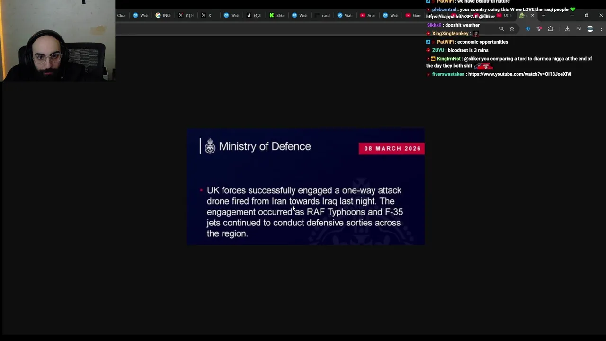This screenshot has width=606, height=341.
Task: Restore down the browser window
Action: 587,15
